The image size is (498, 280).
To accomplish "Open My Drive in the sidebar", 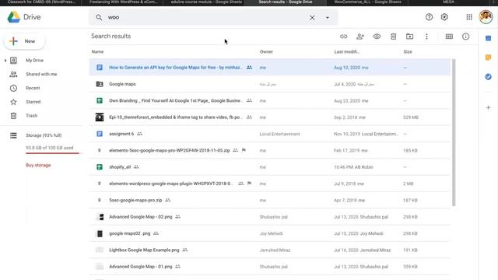I will 34,61.
